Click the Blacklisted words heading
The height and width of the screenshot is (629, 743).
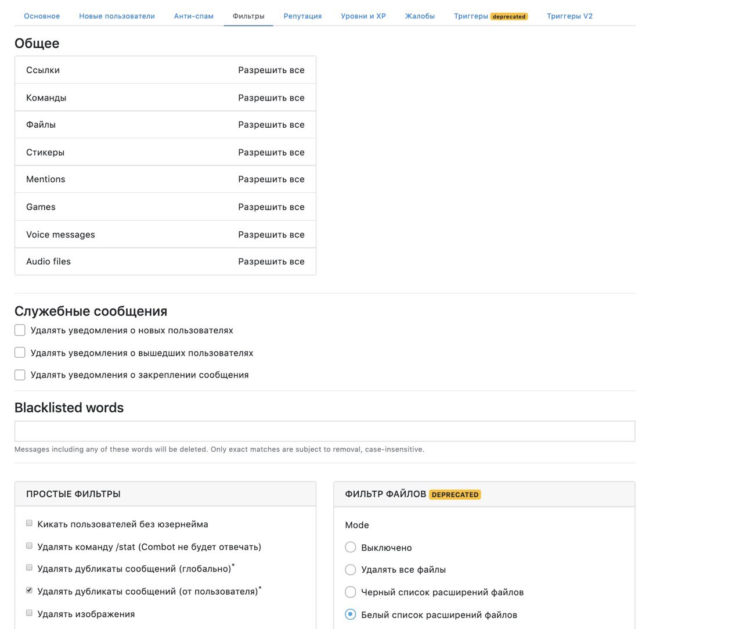[x=69, y=408]
